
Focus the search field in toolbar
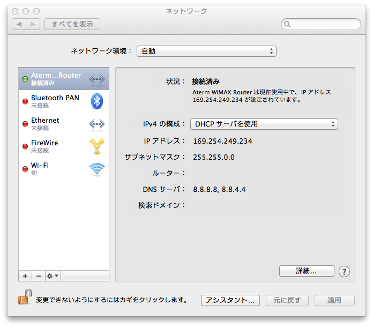click(321, 24)
